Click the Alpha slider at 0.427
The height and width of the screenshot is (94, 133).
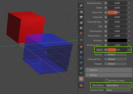pos(117,50)
